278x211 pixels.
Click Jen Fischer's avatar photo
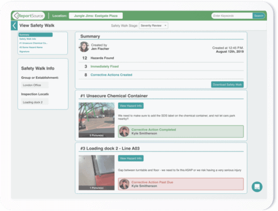click(84, 47)
